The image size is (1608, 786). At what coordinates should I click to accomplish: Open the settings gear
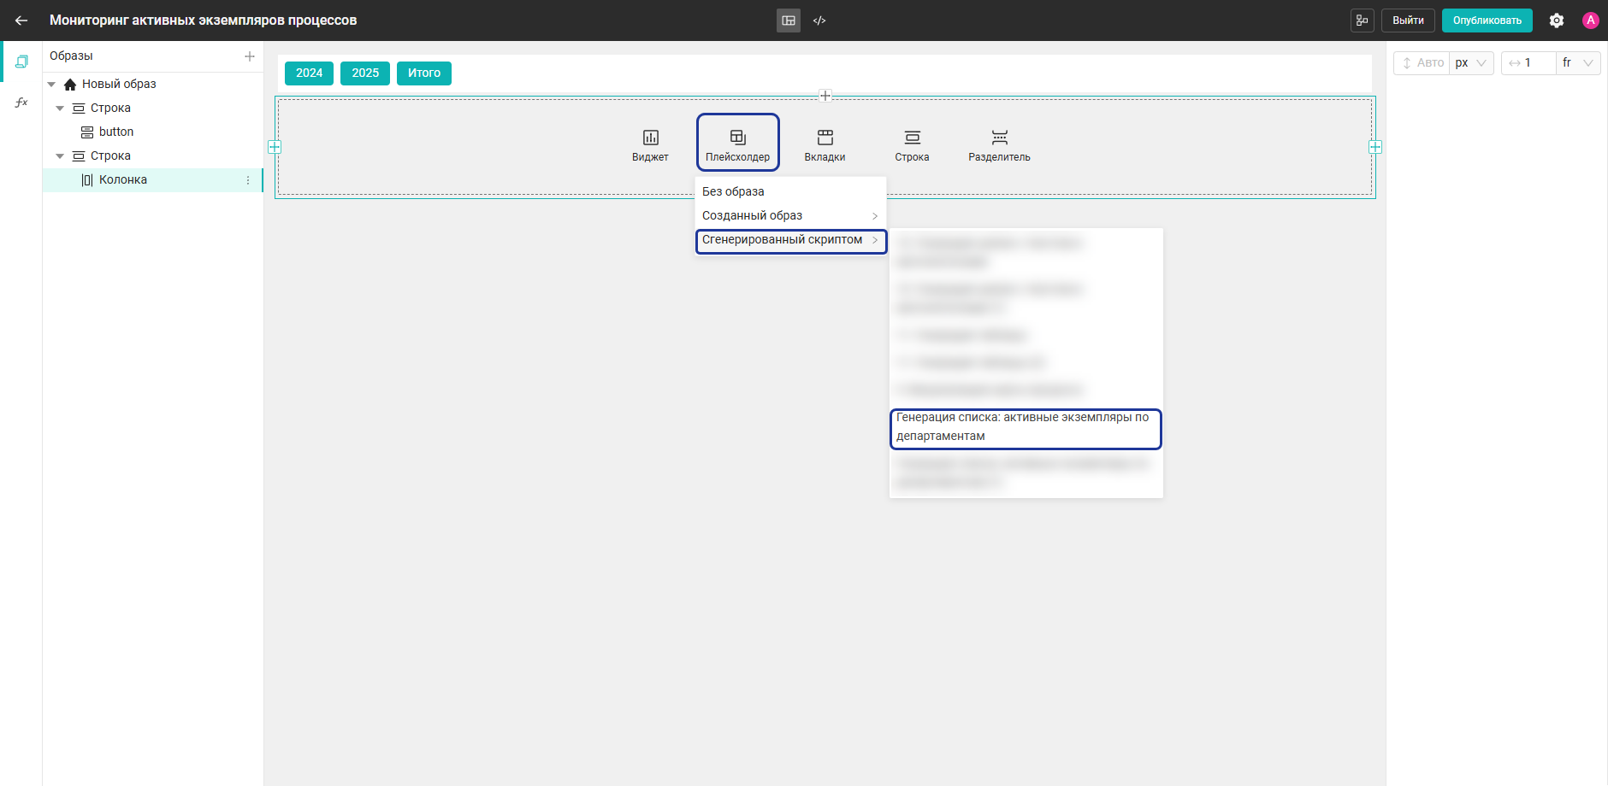point(1557,21)
